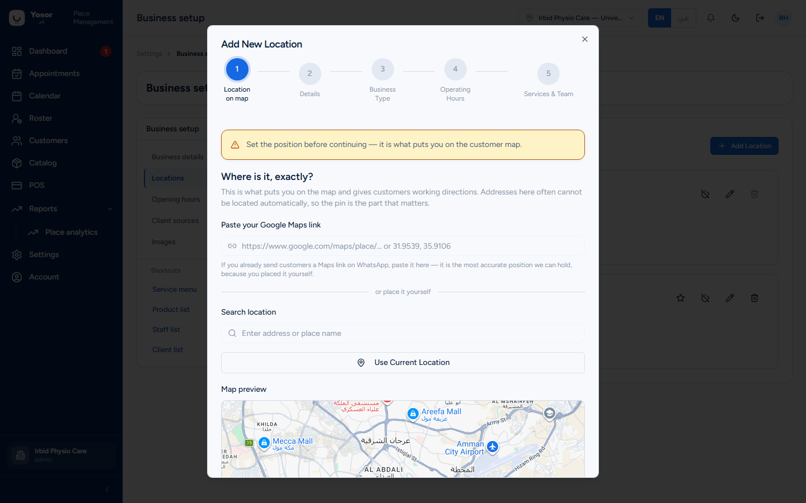The image size is (806, 503).
Task: Click the link icon in Maps field
Action: [232, 246]
